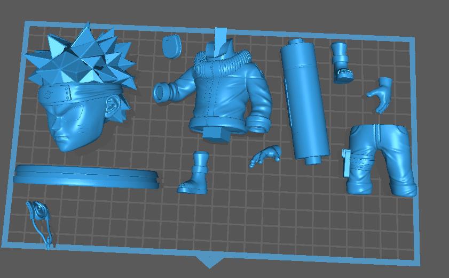The image size is (449, 278).
Task: Select the large cylinder scroll model
Action: tap(304, 102)
